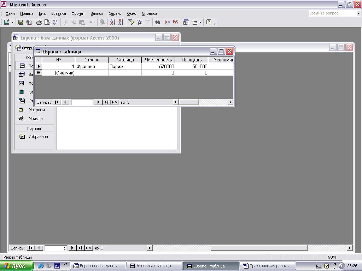The width and height of the screenshot is (362, 271).
Task: Click the New Object toolbar icon
Action: click(x=195, y=22)
